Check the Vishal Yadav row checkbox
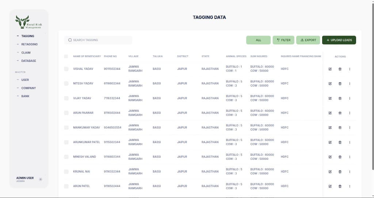The width and height of the screenshot is (374, 198). [66, 69]
